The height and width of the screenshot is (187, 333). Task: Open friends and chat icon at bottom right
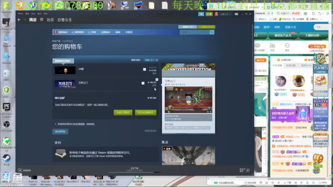pyautogui.click(x=248, y=170)
